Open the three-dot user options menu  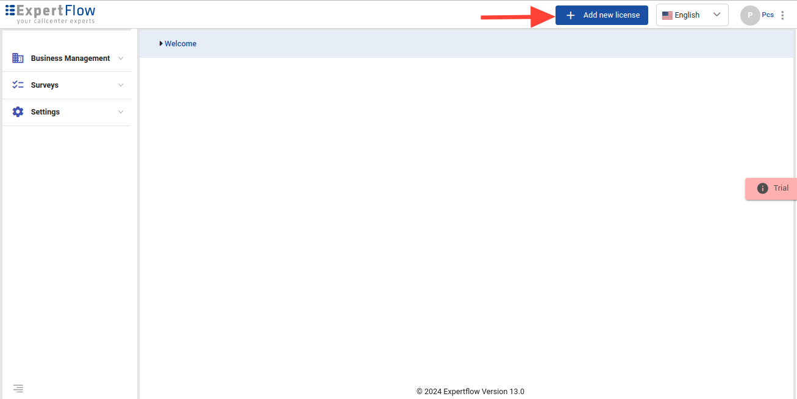[x=783, y=15]
